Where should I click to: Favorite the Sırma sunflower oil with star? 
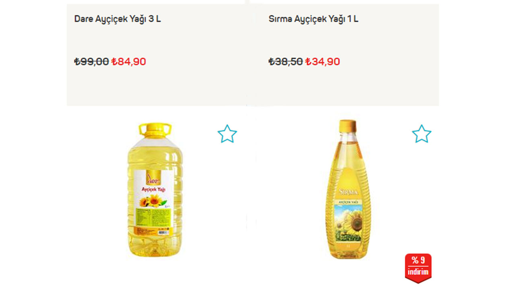click(422, 134)
